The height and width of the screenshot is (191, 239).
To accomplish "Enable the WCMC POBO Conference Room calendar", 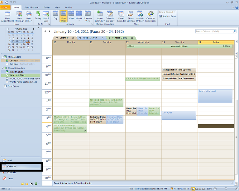I will [x=7, y=79].
